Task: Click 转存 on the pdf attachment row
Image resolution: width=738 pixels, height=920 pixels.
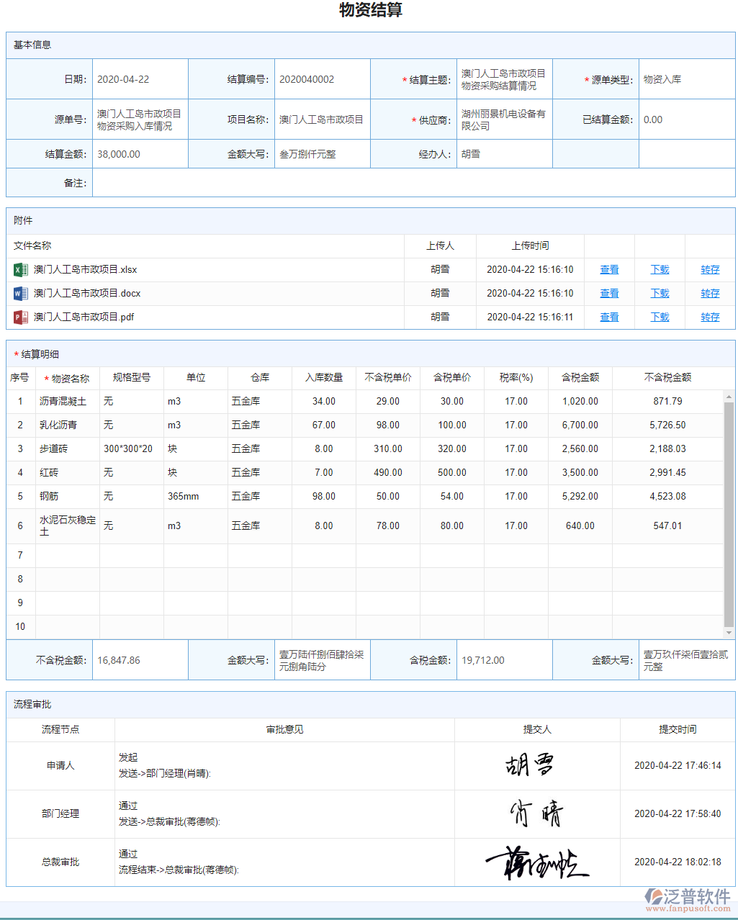Action: click(710, 317)
